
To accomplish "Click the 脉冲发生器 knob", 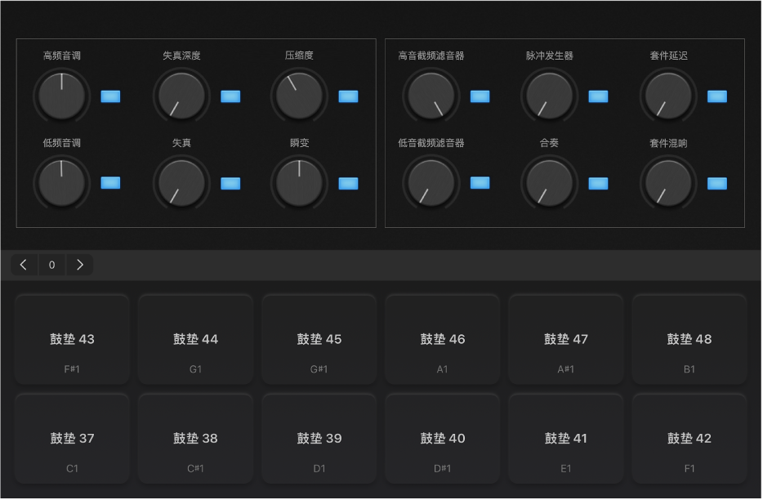I will tap(550, 96).
